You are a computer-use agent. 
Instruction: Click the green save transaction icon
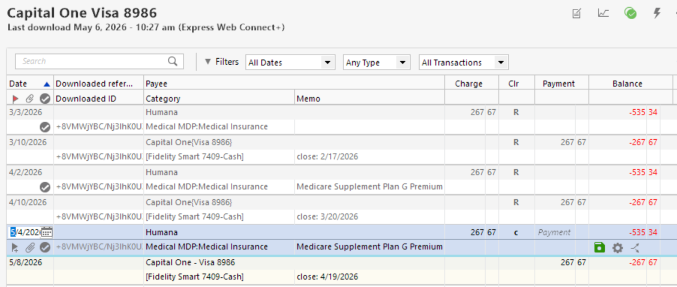[x=600, y=247]
